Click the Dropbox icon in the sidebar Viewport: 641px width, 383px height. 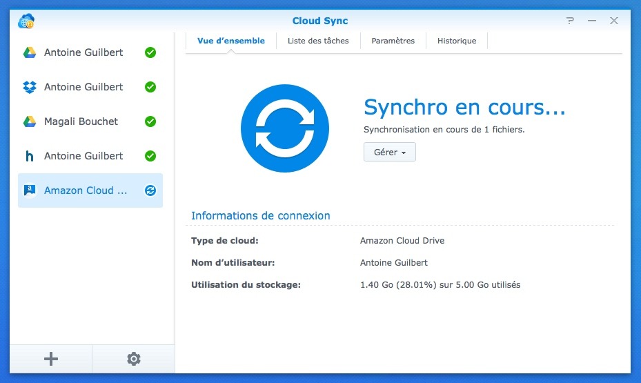[30, 87]
